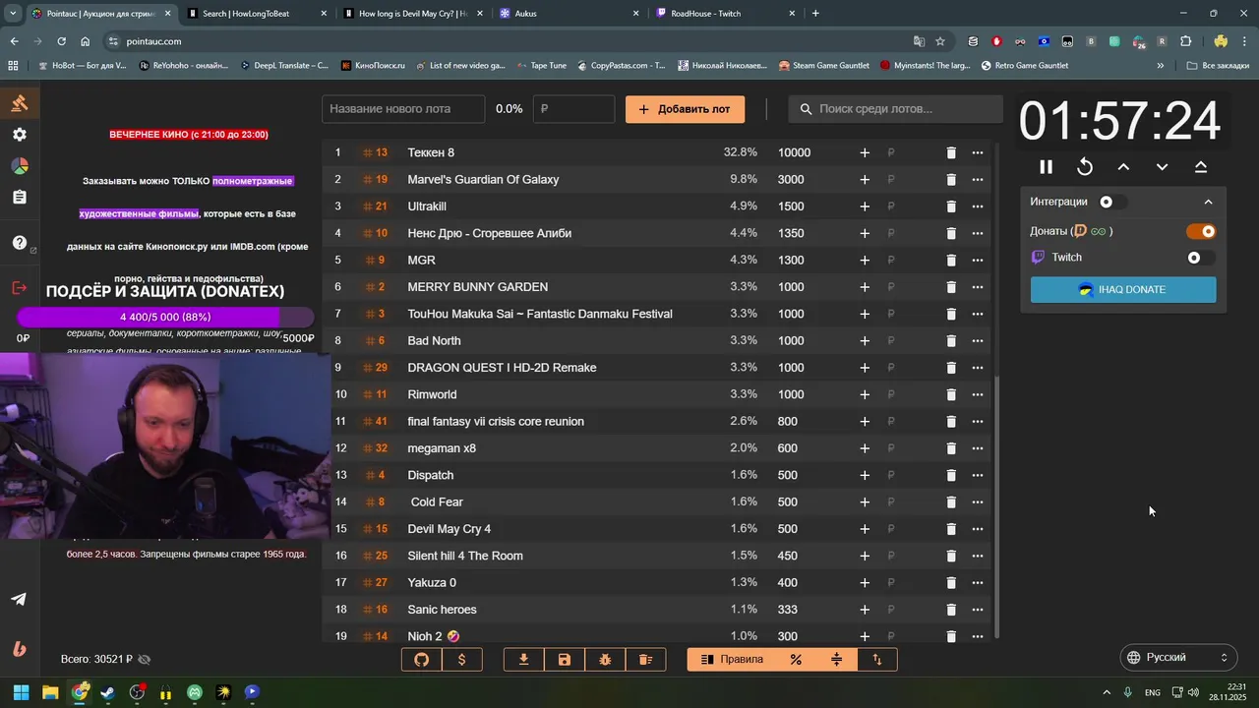Open new browser tab with plus
1259x708 pixels.
click(x=815, y=14)
